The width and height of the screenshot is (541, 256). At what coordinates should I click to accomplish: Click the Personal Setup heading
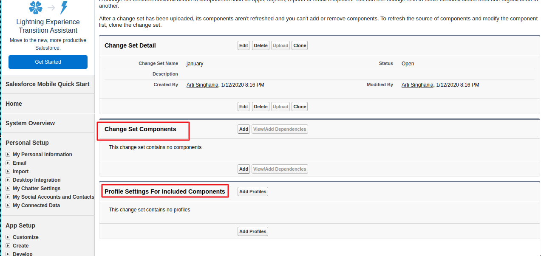[x=27, y=143]
